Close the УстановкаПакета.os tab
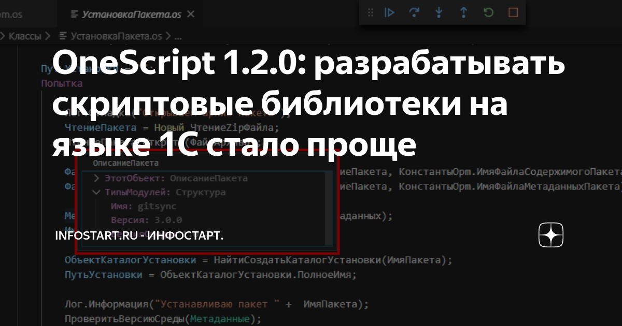 pyautogui.click(x=191, y=14)
